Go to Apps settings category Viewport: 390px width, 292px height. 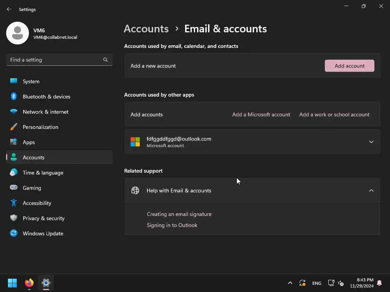[29, 142]
